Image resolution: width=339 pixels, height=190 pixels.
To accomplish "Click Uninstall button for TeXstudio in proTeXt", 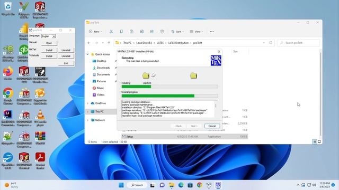I will tap(66, 56).
